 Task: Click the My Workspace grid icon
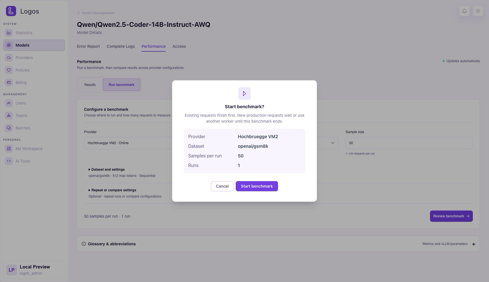click(9, 149)
